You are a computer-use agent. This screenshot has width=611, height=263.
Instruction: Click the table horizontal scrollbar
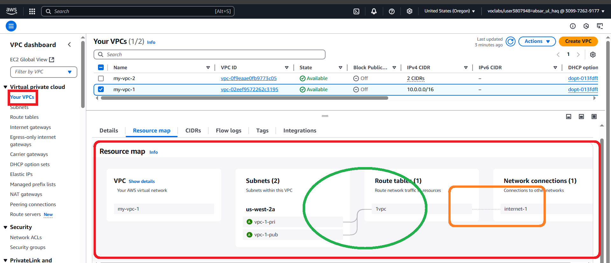click(244, 98)
